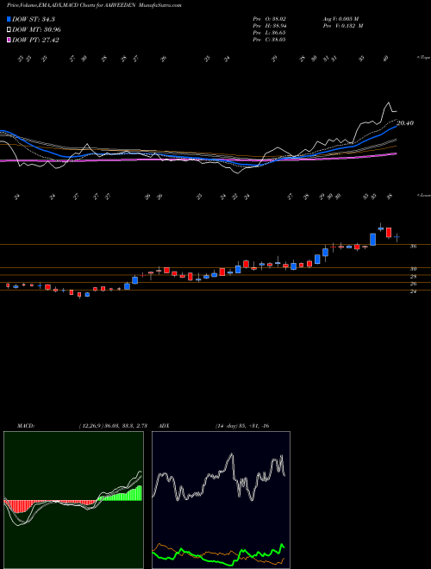This screenshot has width=431, height=569.
Task: Click the Avg V: 0.005 M value
Action: click(x=340, y=19)
